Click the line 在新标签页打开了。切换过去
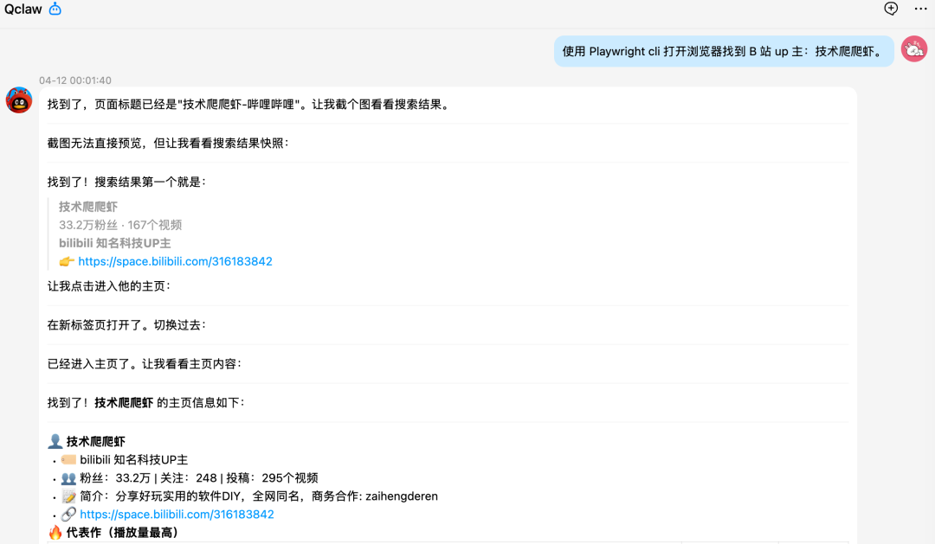The image size is (935, 544). (126, 324)
